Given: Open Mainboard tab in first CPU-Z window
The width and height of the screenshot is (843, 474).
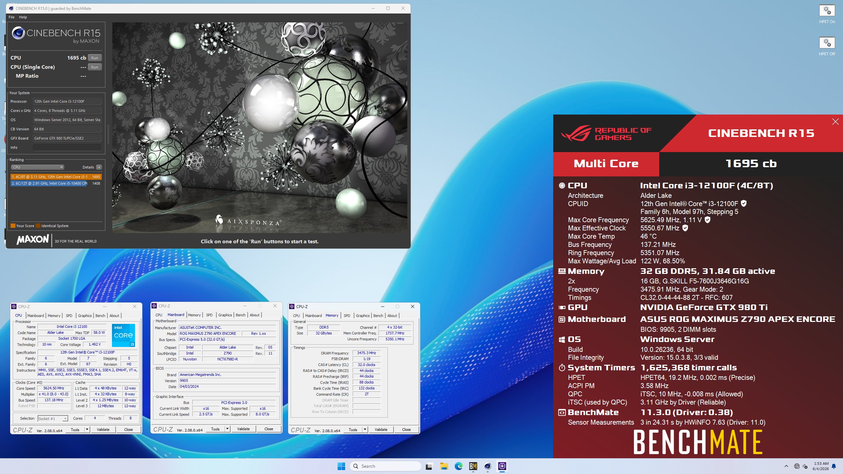Looking at the screenshot, I should coord(36,316).
